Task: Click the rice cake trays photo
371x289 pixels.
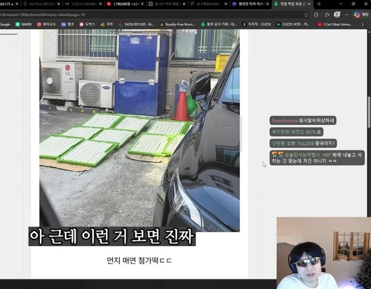Action: pyautogui.click(x=140, y=130)
